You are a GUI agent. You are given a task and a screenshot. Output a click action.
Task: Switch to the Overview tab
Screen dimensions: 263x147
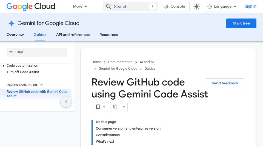click(15, 35)
